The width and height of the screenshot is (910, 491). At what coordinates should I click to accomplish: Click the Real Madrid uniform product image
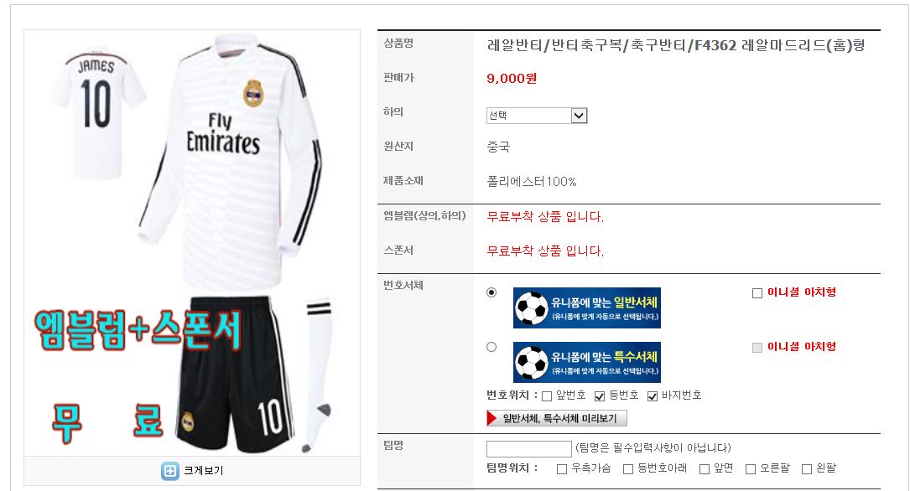pyautogui.click(x=192, y=243)
